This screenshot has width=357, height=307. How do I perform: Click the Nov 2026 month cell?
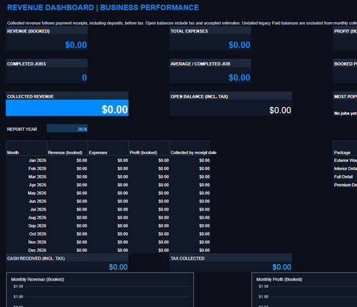pyautogui.click(x=26, y=242)
